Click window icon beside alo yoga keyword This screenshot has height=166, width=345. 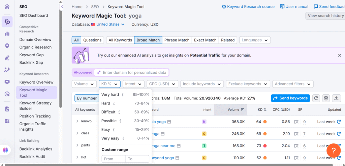[x=169, y=122]
